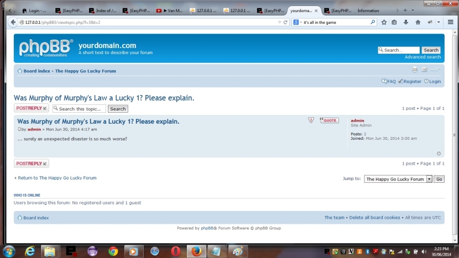Click Delete all board cookies link
Screen dimensions: 459x258
(374, 218)
